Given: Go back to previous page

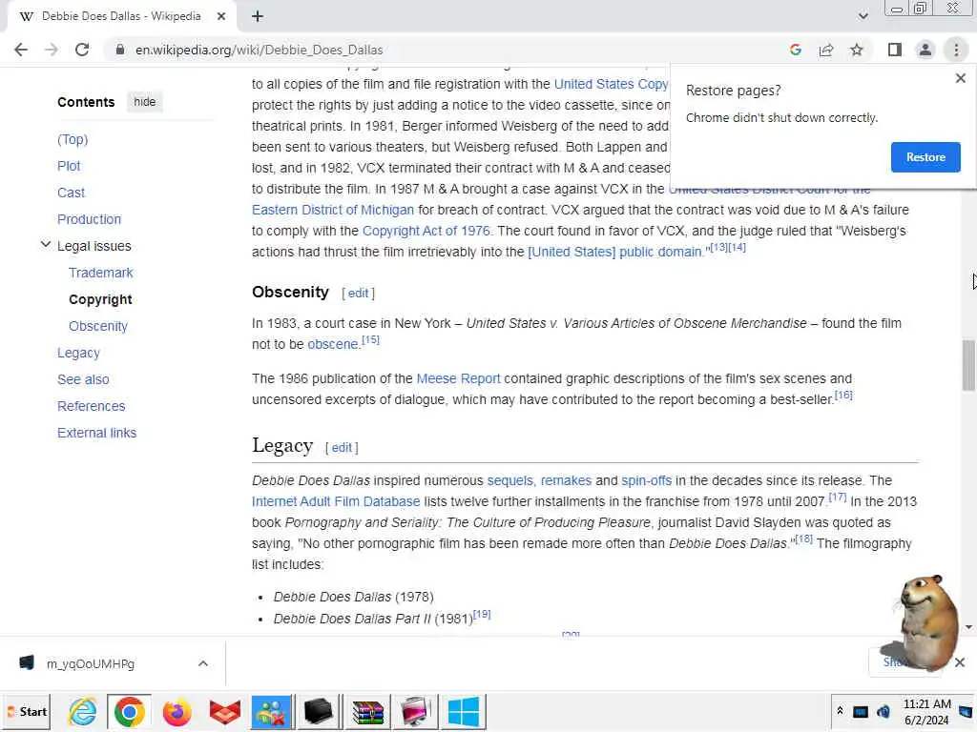Looking at the screenshot, I should (x=21, y=50).
